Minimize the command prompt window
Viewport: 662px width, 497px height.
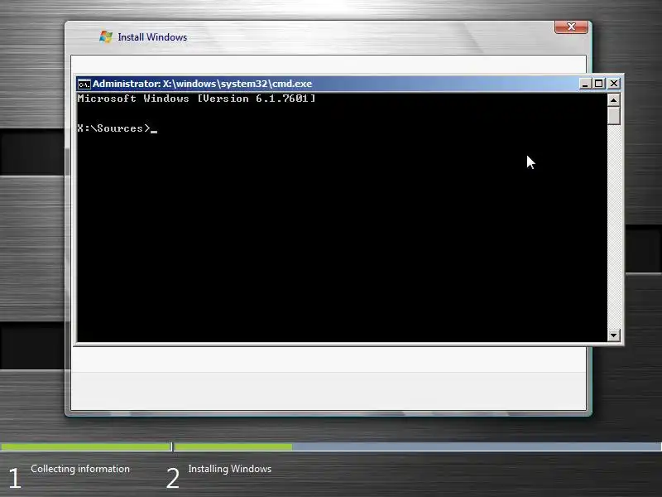(x=585, y=84)
